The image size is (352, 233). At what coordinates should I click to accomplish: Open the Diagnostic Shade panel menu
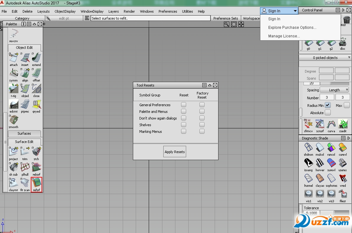(343, 138)
